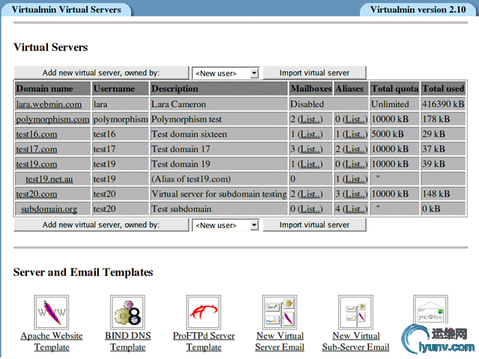Screen dimensions: 479x359
Task: Click the Aliases column header
Action: (351, 89)
